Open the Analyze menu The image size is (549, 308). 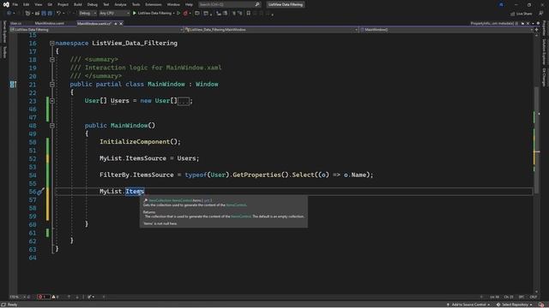point(120,4)
